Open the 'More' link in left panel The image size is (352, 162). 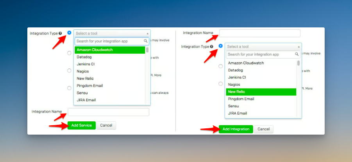click(x=157, y=75)
